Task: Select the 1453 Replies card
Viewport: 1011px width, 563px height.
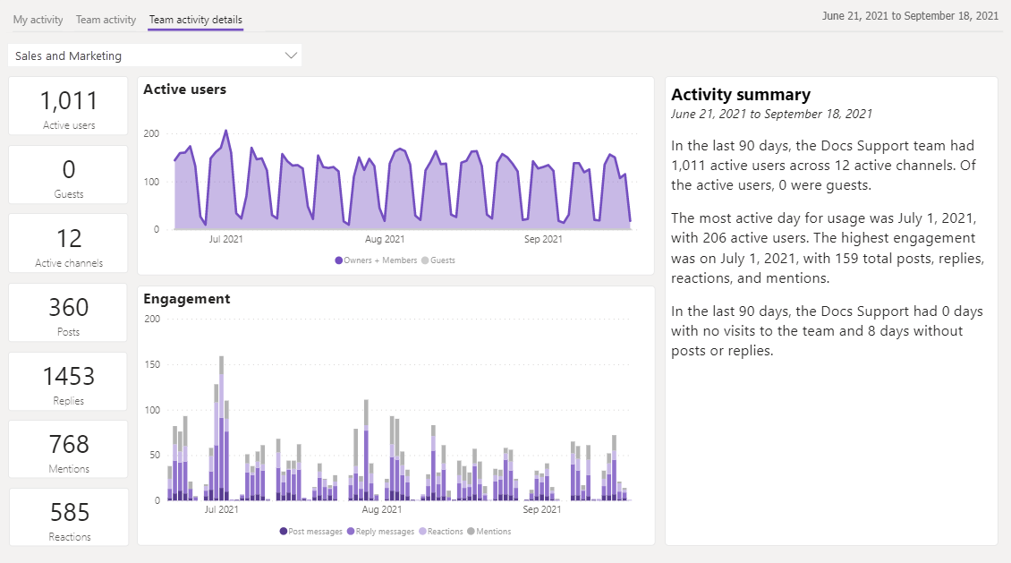Action: click(x=68, y=381)
